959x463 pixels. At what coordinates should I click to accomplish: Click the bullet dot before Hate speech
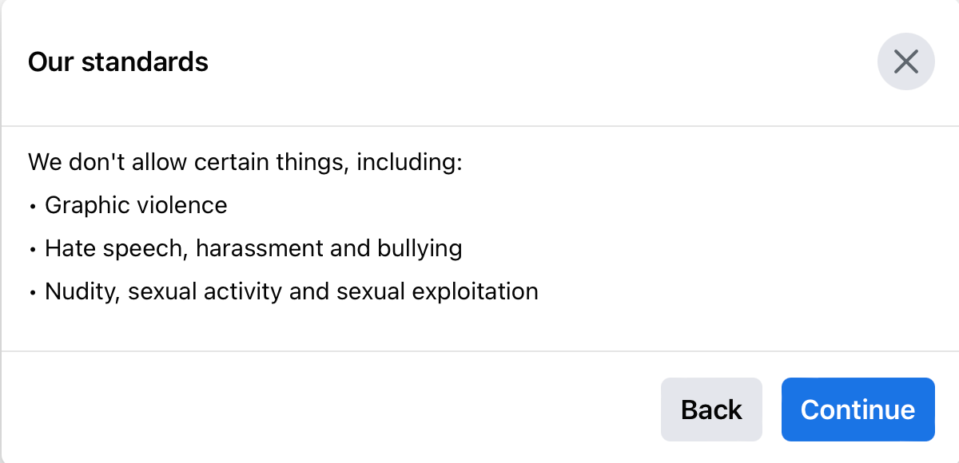33,250
